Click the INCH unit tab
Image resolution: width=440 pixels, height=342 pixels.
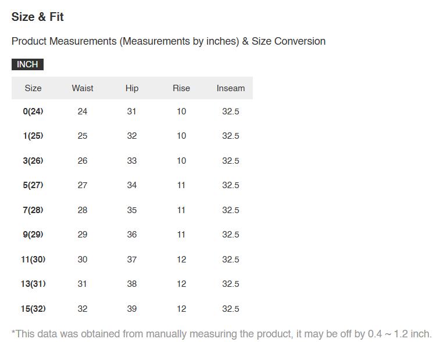(x=27, y=64)
